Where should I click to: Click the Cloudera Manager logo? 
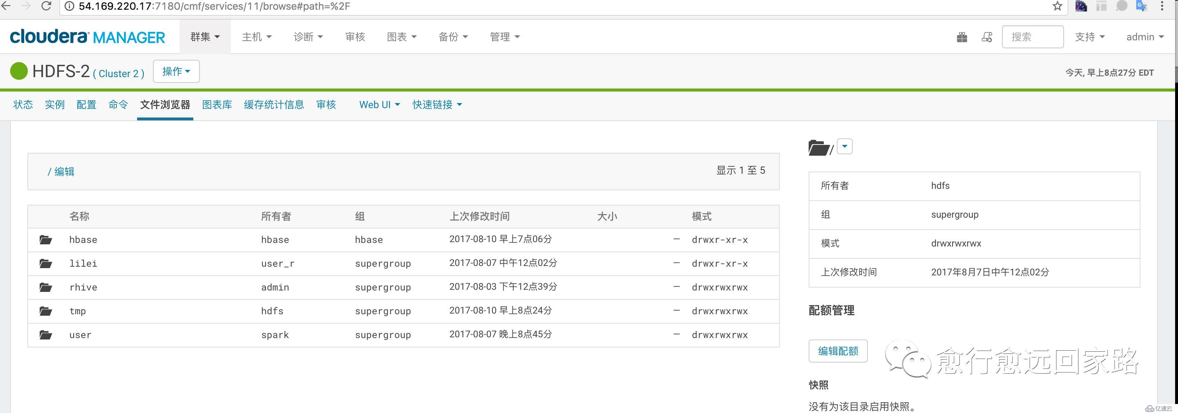(87, 36)
